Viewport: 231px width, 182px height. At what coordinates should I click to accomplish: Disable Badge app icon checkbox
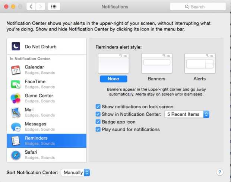click(98, 122)
